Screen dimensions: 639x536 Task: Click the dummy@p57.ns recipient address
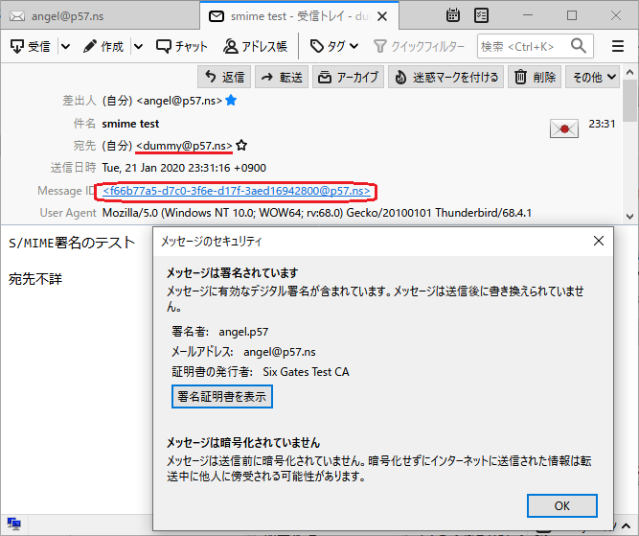click(184, 146)
